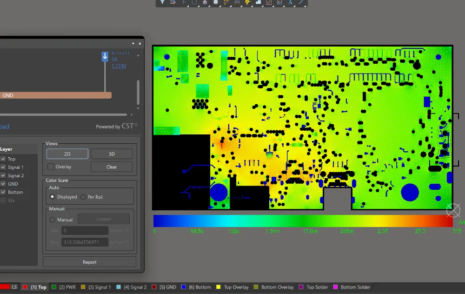The image size is (465, 294).
Task: Open the 1.774V voltage link
Action: click(x=119, y=66)
